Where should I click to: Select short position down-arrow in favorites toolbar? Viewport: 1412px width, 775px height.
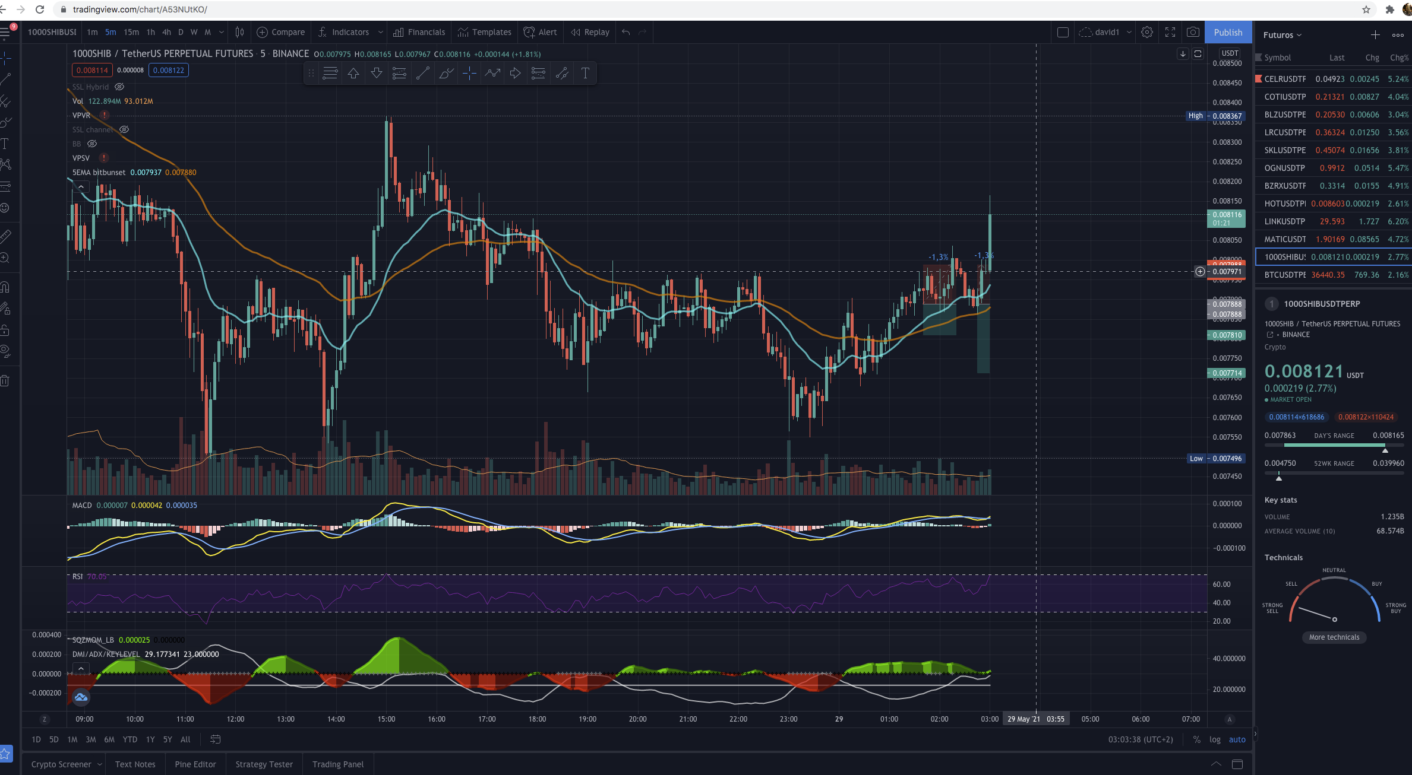[x=377, y=73]
